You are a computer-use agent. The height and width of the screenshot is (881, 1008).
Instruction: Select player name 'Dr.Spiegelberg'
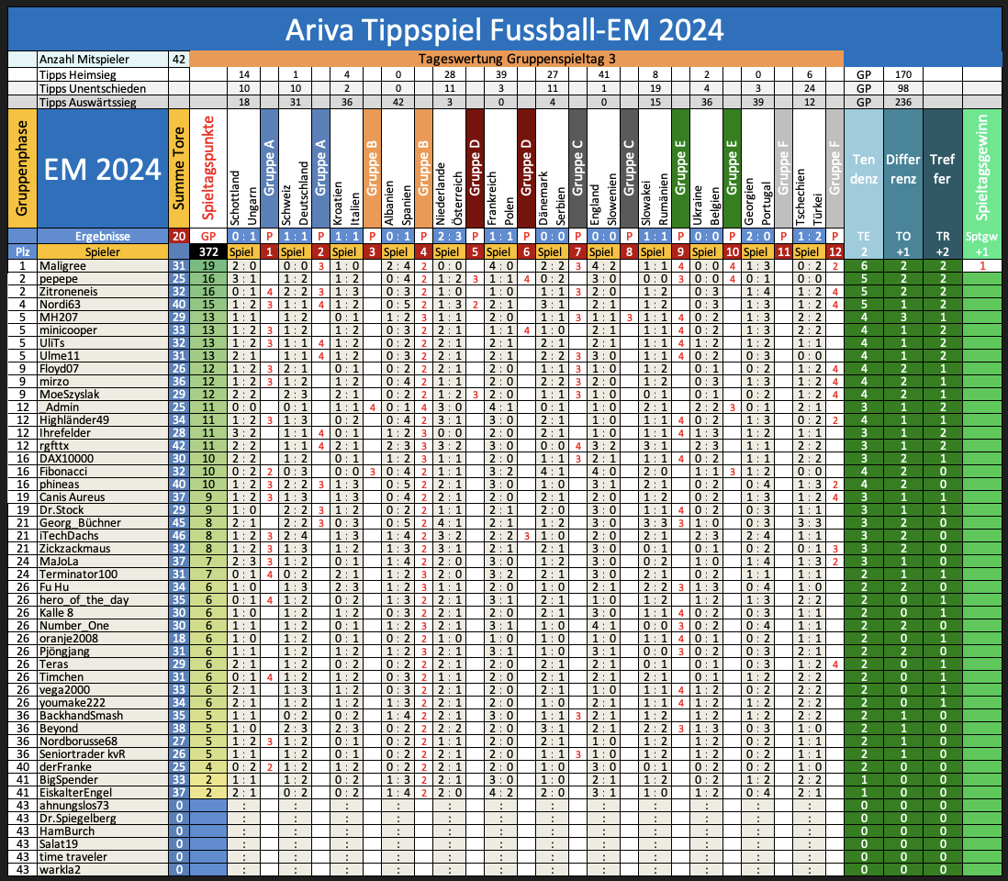tap(78, 818)
